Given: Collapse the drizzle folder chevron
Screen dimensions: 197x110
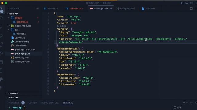Looking at the screenshot, I should [9, 18].
